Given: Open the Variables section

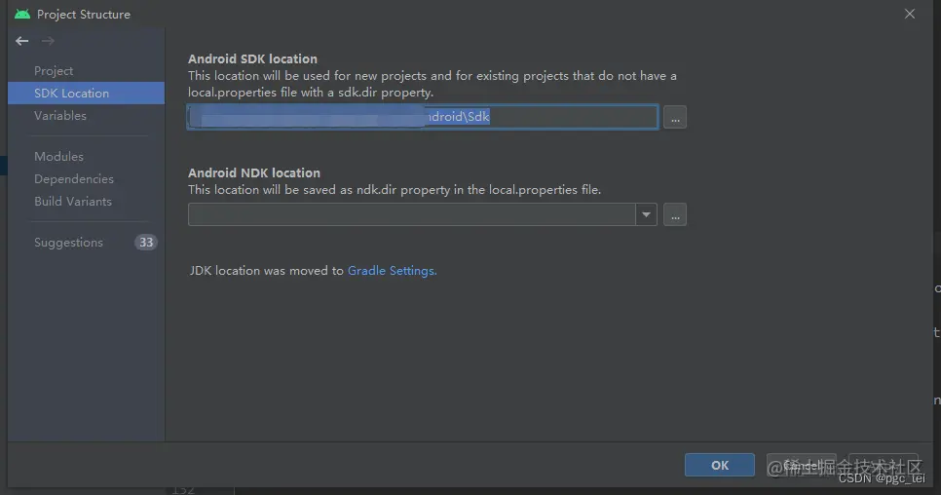Looking at the screenshot, I should [x=60, y=115].
